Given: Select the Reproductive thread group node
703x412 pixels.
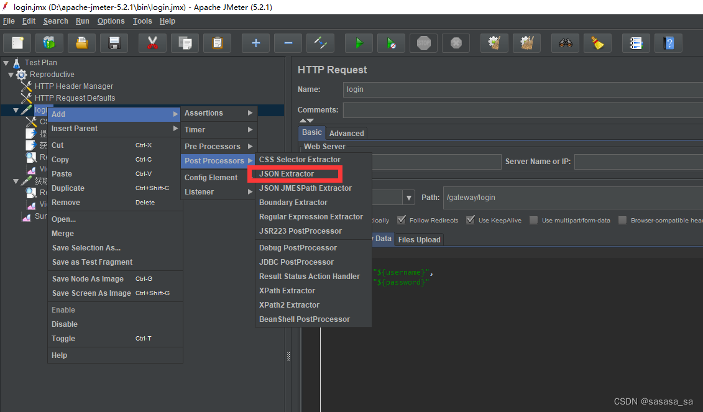Looking at the screenshot, I should pyautogui.click(x=52, y=75).
